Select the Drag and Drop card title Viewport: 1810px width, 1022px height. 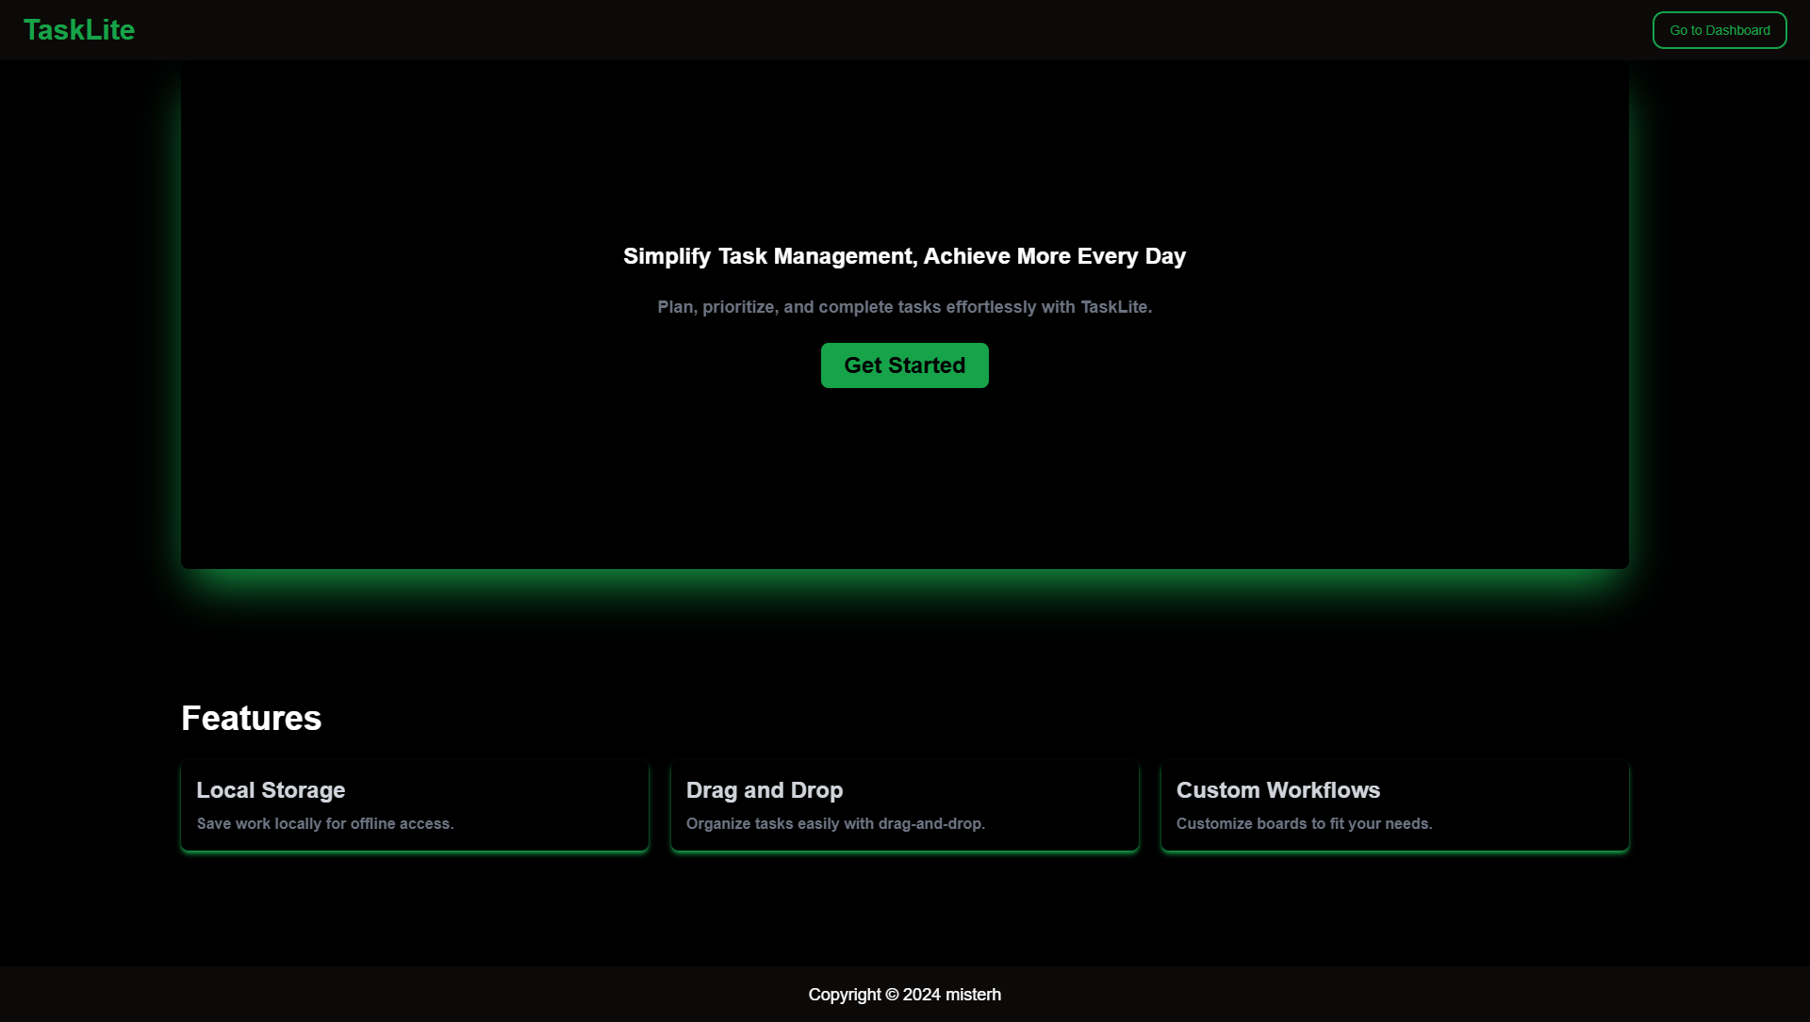764,790
